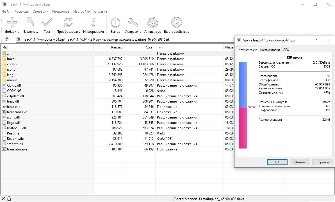Select the Readme file row
This screenshot has width=335, height=202.
pyautogui.click(x=118, y=133)
